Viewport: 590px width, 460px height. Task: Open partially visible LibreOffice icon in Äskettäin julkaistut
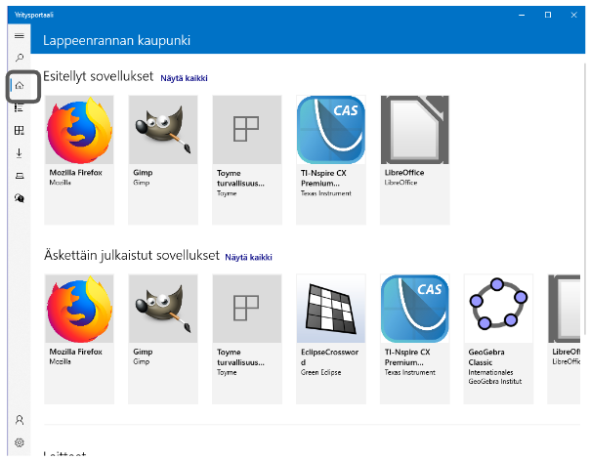564,309
